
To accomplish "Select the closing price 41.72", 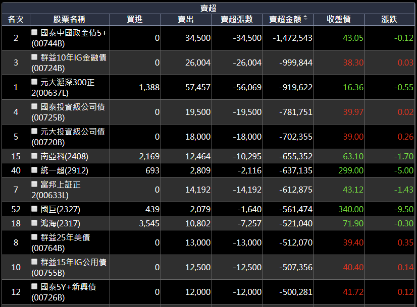I will tap(353, 292).
